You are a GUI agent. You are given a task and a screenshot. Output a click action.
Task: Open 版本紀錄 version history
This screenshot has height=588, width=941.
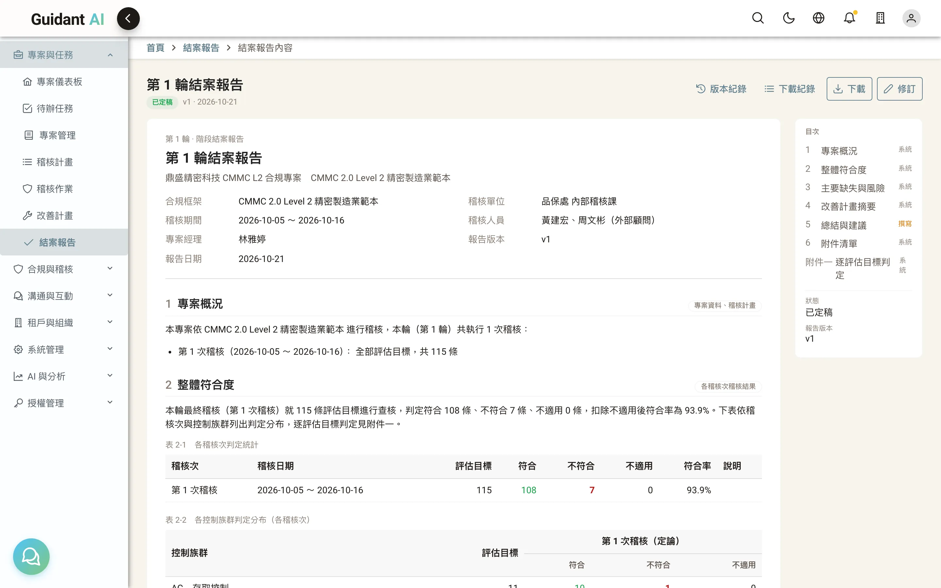tap(721, 89)
